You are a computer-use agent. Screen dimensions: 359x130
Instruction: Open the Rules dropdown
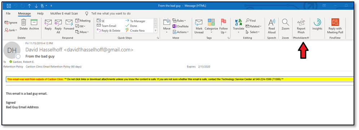(179, 21)
